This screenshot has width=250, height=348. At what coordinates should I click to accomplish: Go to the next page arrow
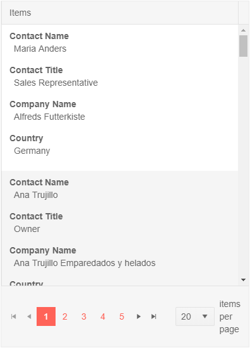139,316
